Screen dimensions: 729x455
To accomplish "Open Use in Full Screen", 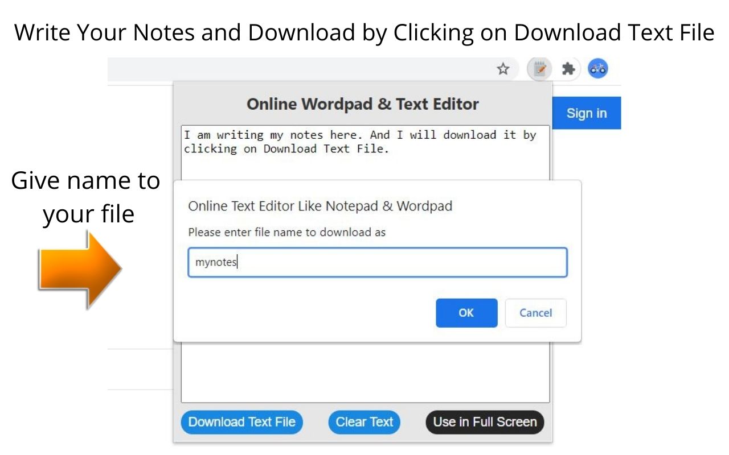I will tap(485, 422).
